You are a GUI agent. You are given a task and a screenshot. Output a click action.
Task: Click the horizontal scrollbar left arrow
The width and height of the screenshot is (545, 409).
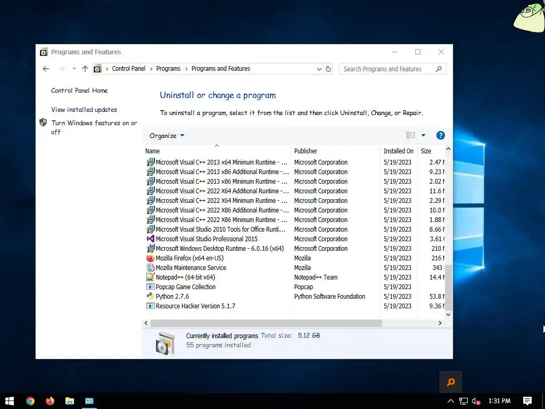(x=146, y=323)
